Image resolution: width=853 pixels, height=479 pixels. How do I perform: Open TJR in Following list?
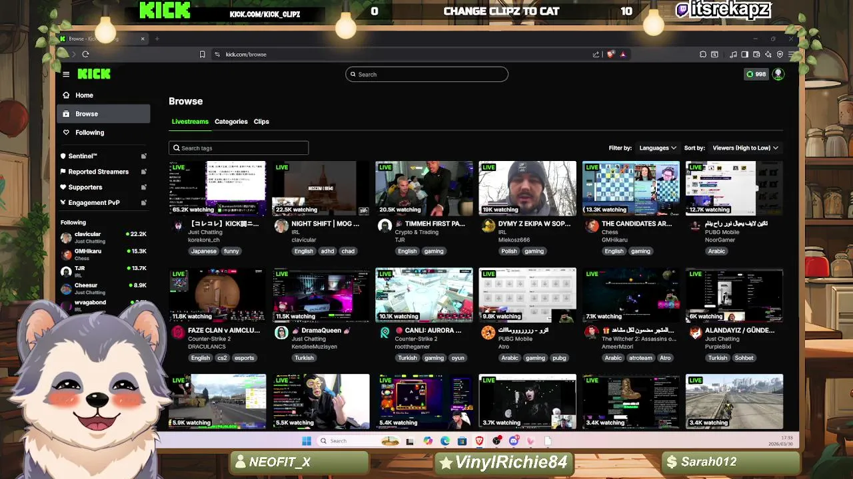pos(103,271)
